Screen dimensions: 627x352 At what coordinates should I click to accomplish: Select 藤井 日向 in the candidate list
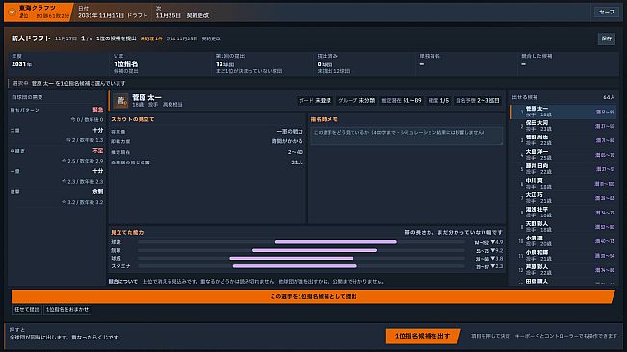(x=563, y=169)
